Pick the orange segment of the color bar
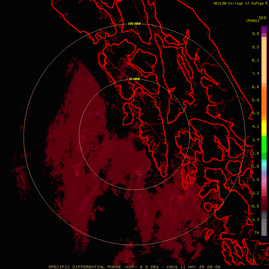Image resolution: width=269 pixels, height=269 pixels. pos(264,103)
